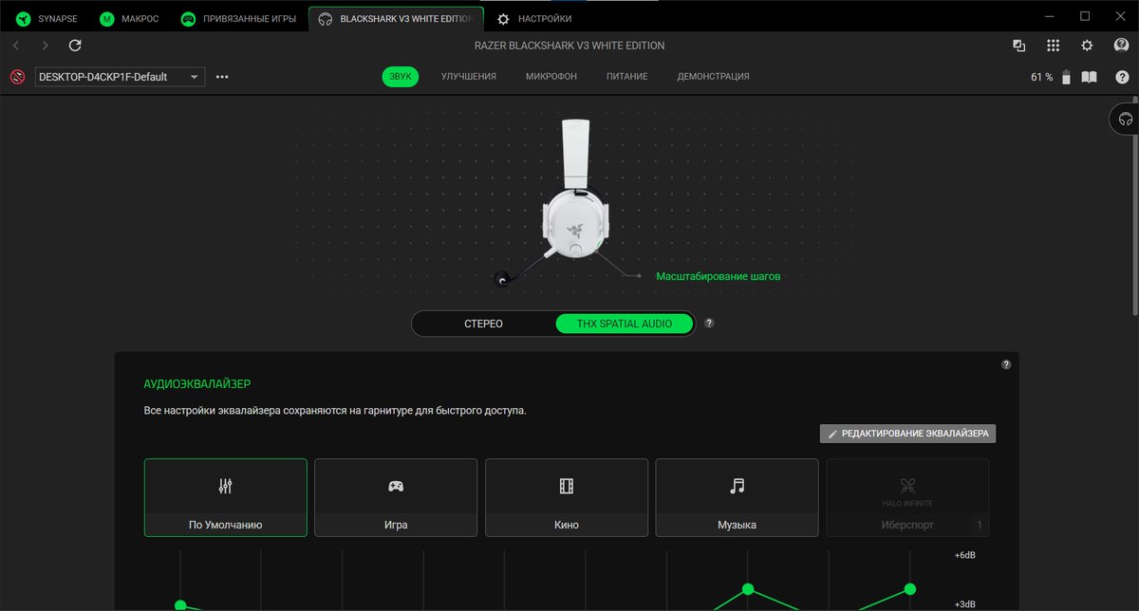The image size is (1139, 611).
Task: Select the По Умолчанию equalizer preset
Action: [226, 498]
